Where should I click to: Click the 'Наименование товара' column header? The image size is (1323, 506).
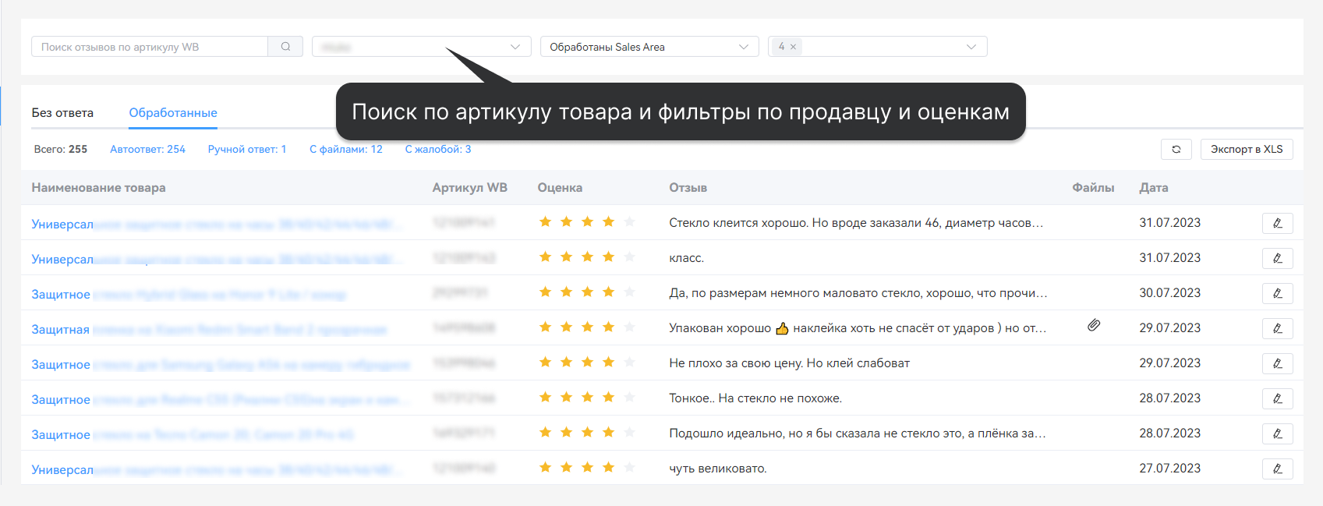point(98,188)
